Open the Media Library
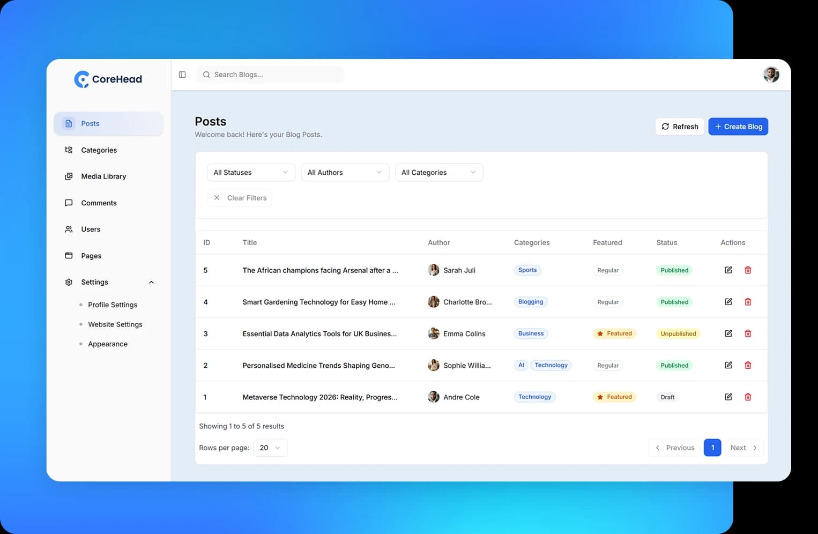Screen dimensions: 818x534 [103, 176]
